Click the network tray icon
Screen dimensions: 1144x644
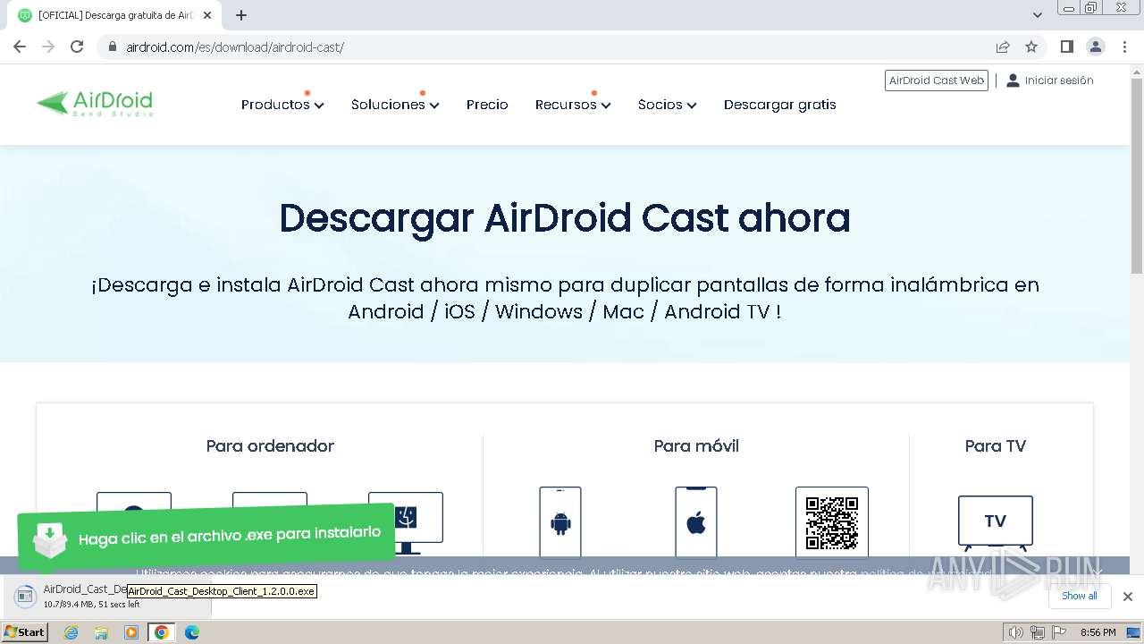tap(1037, 632)
